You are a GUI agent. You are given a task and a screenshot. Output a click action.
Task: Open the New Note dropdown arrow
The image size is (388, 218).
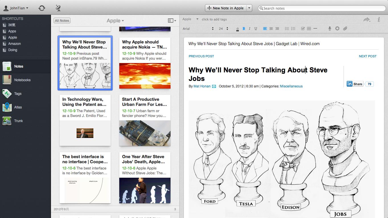point(249,8)
